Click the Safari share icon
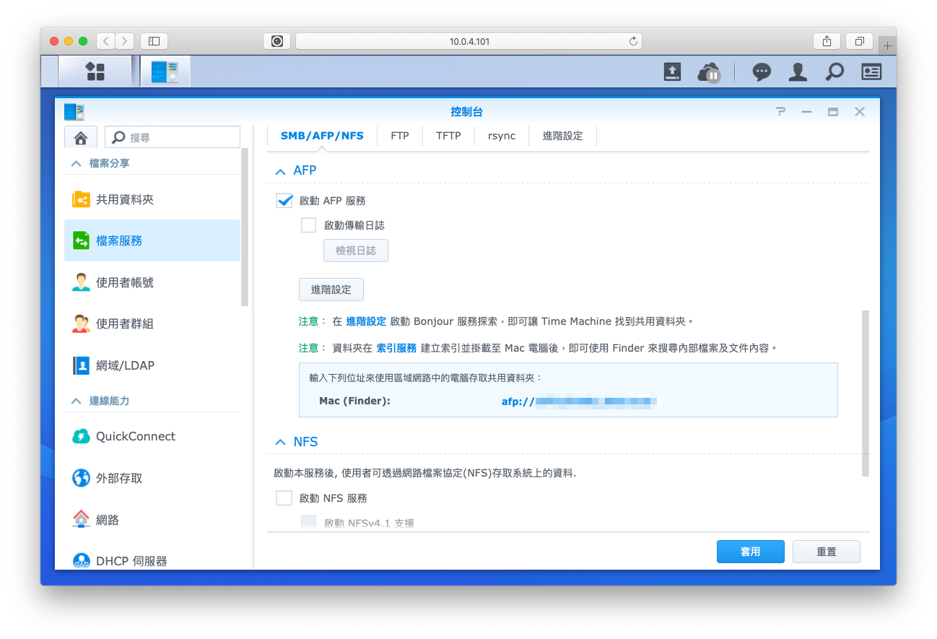 [x=827, y=41]
